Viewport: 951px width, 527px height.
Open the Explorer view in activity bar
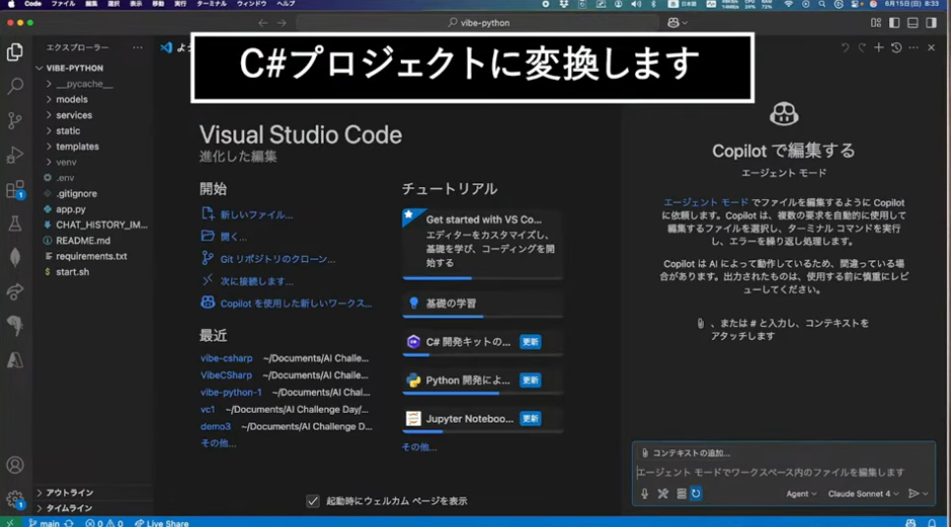[x=15, y=53]
